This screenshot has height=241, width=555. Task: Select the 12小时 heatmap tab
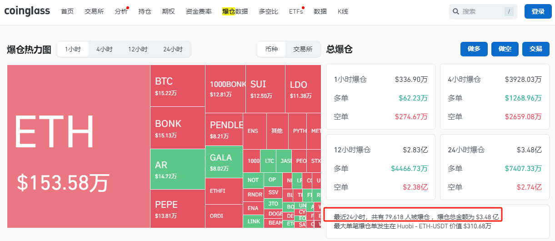click(x=138, y=49)
